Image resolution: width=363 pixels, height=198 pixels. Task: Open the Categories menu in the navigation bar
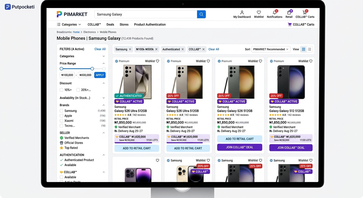69,24
